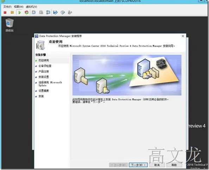This screenshot has height=170, width=209.
Task: Click the setup dialog title bar icon
Action: pyautogui.click(x=37, y=36)
